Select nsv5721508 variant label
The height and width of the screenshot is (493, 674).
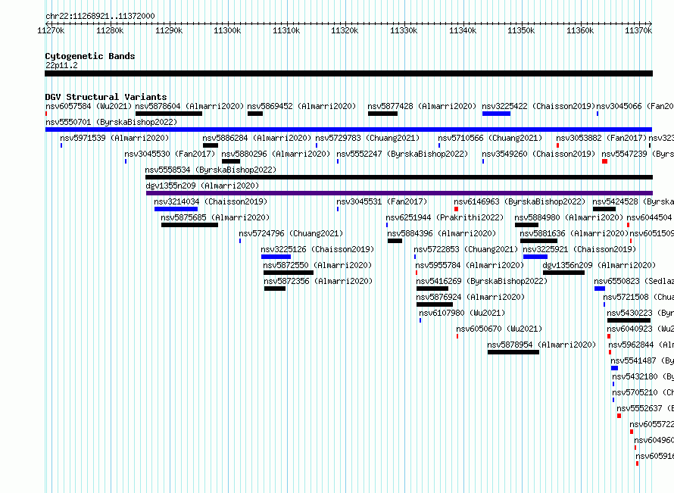(x=638, y=297)
